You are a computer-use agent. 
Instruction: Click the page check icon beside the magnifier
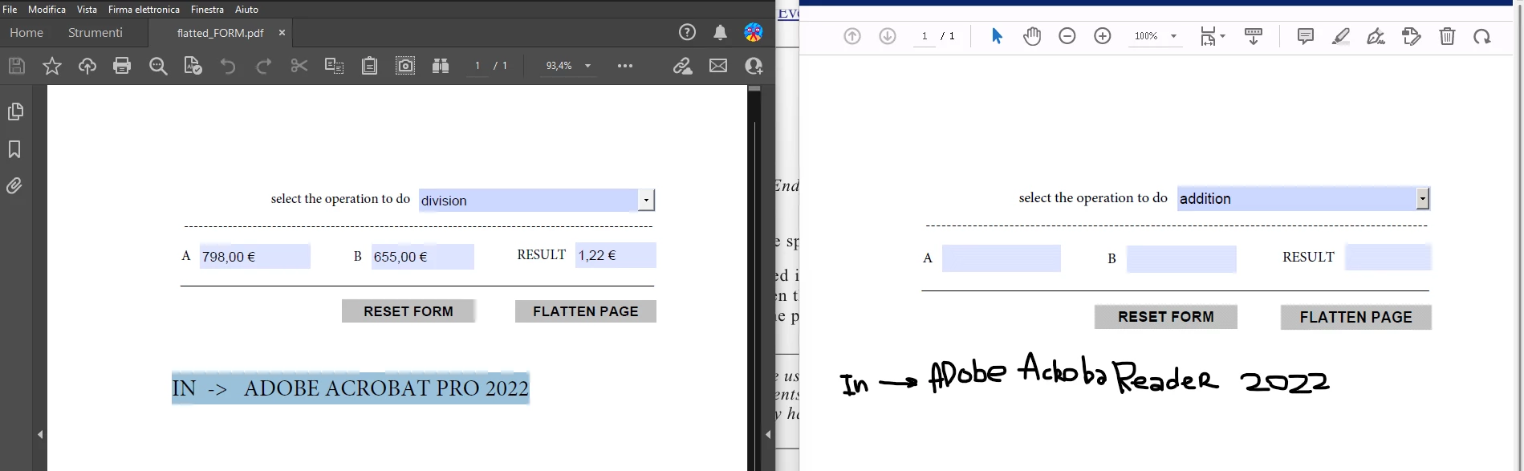point(193,66)
